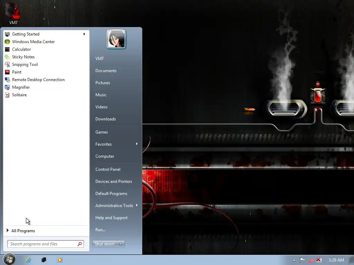
Task: Open the Downloads folder
Action: tap(105, 119)
